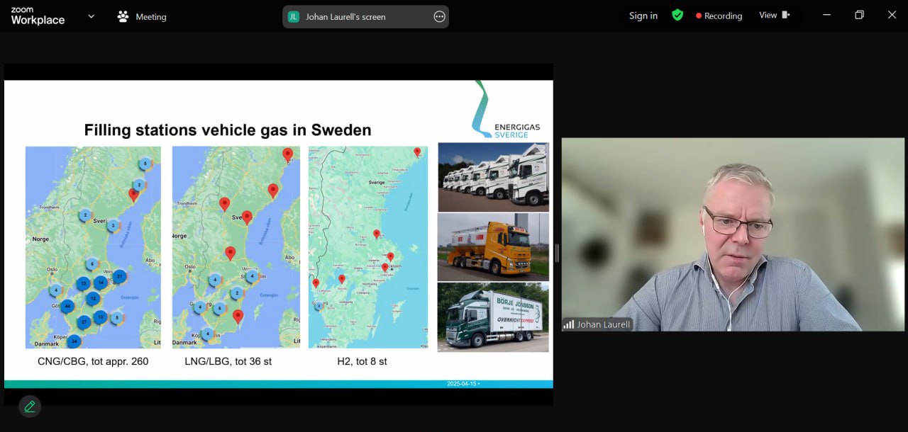Click the divider handle beside shared screen

tap(557, 253)
